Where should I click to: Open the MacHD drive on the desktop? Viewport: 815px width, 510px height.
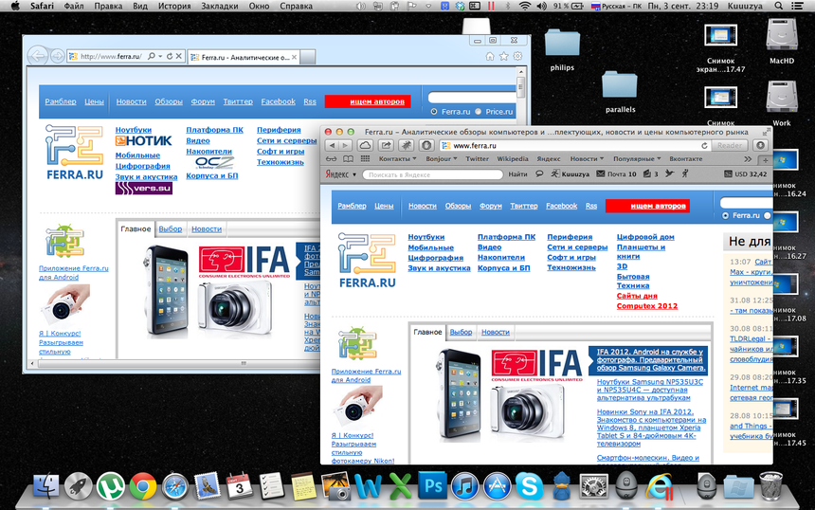tap(782, 42)
